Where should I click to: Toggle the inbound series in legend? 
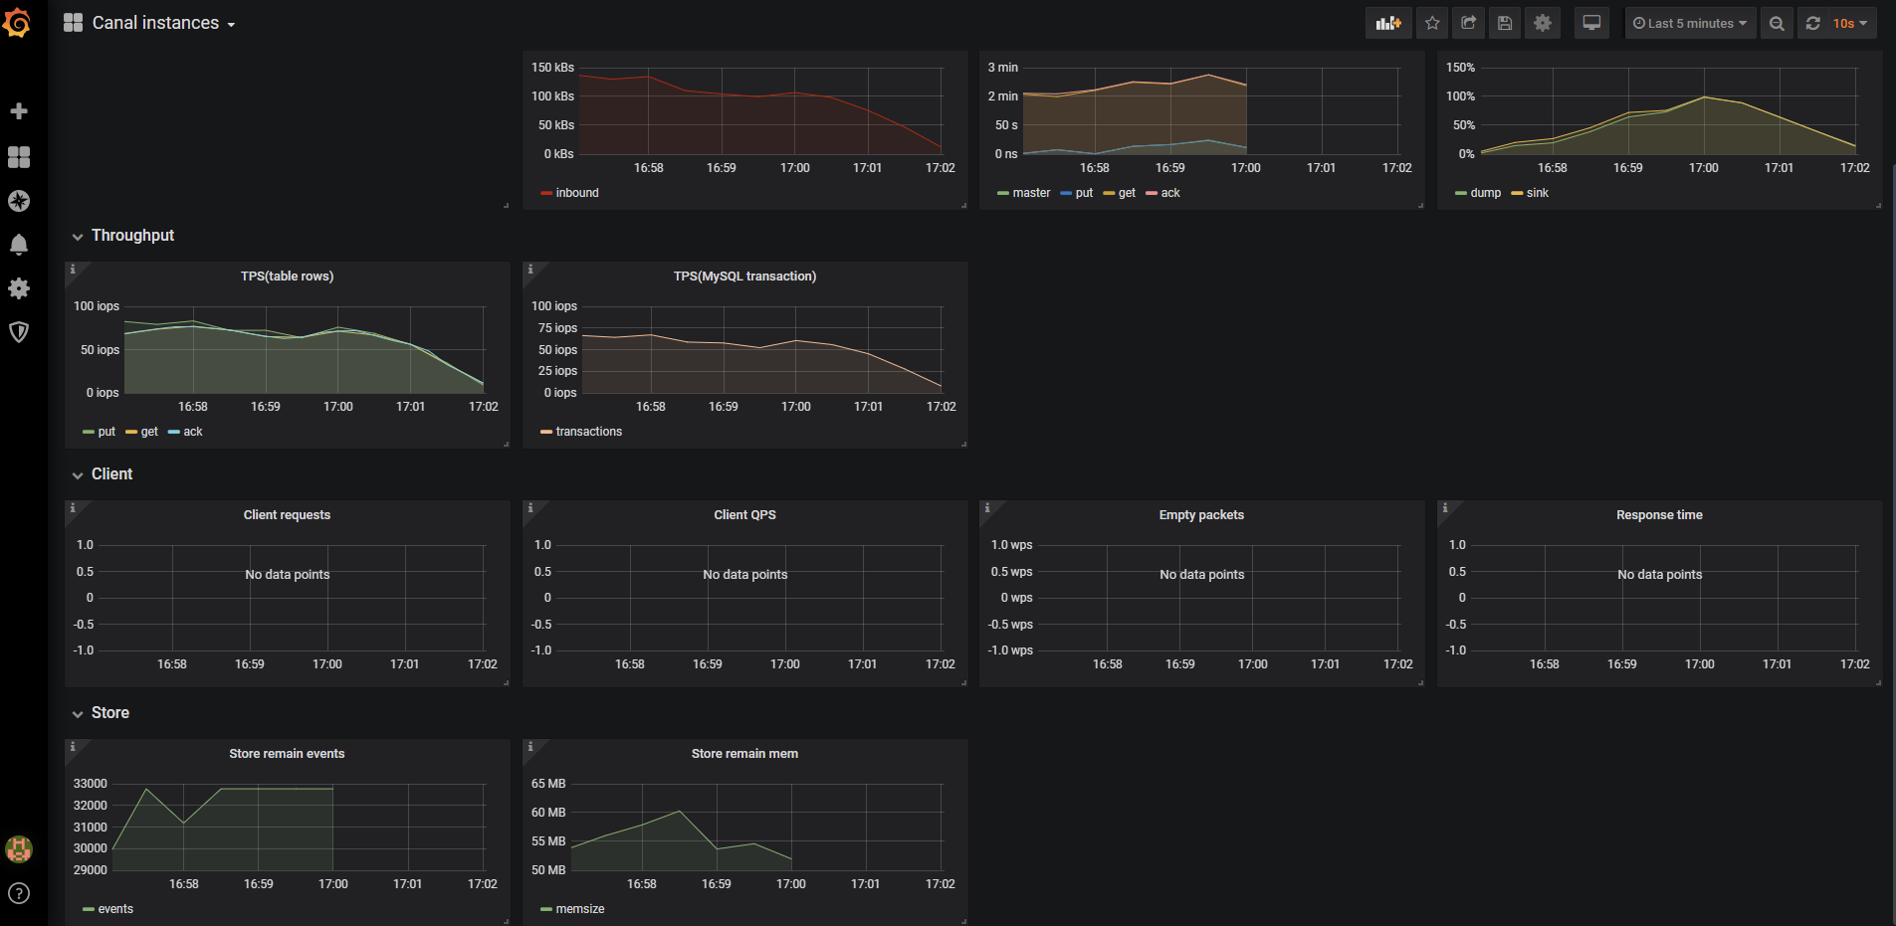coord(577,193)
